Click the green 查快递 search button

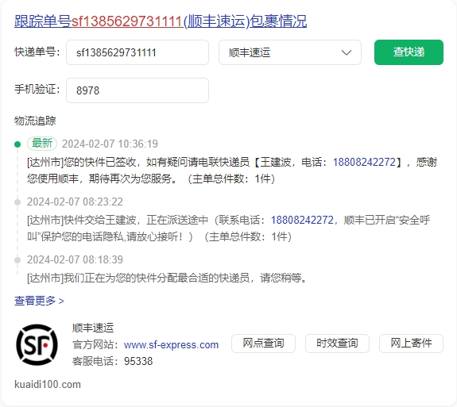point(409,52)
